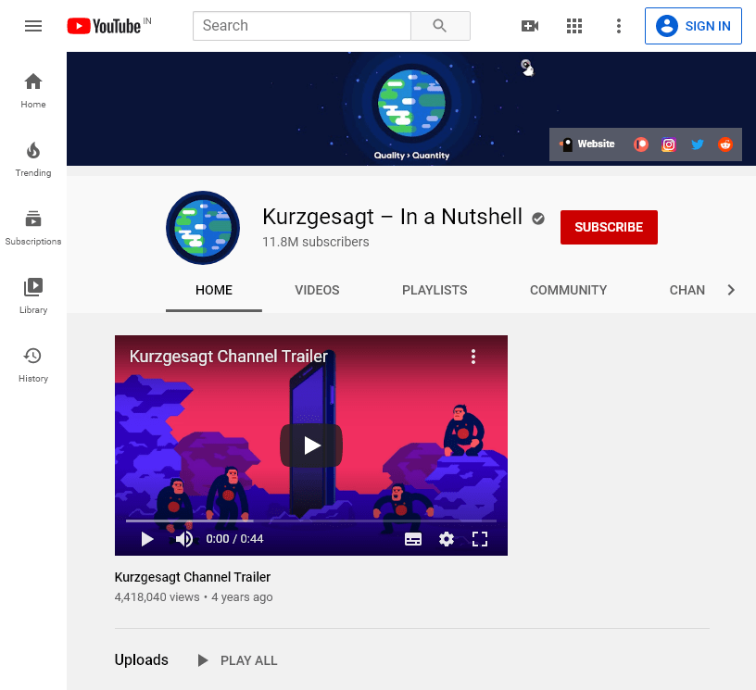756x690 pixels.
Task: Switch to the HOME tab
Action: [x=214, y=290]
